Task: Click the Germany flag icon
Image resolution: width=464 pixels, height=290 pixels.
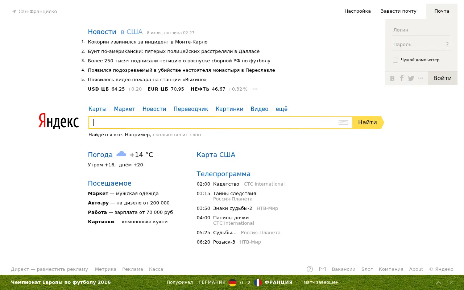Action: [233, 282]
